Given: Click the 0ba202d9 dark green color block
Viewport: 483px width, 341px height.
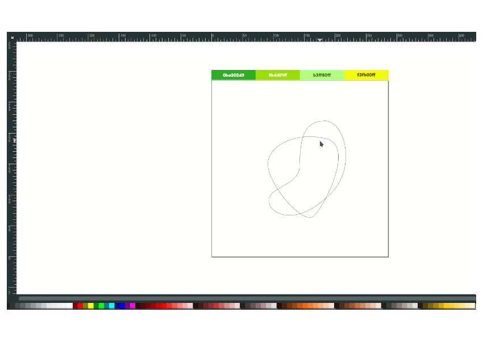Looking at the screenshot, I should point(234,75).
